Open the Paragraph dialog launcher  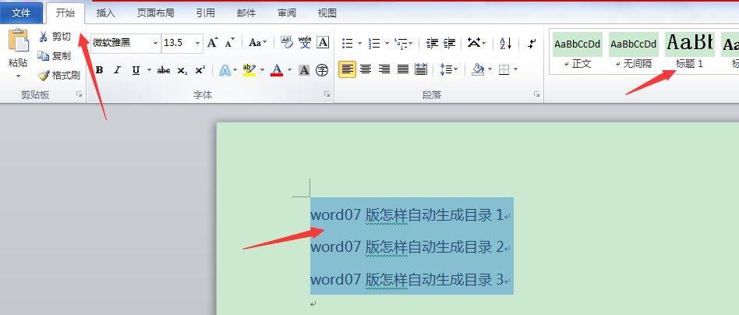(537, 95)
